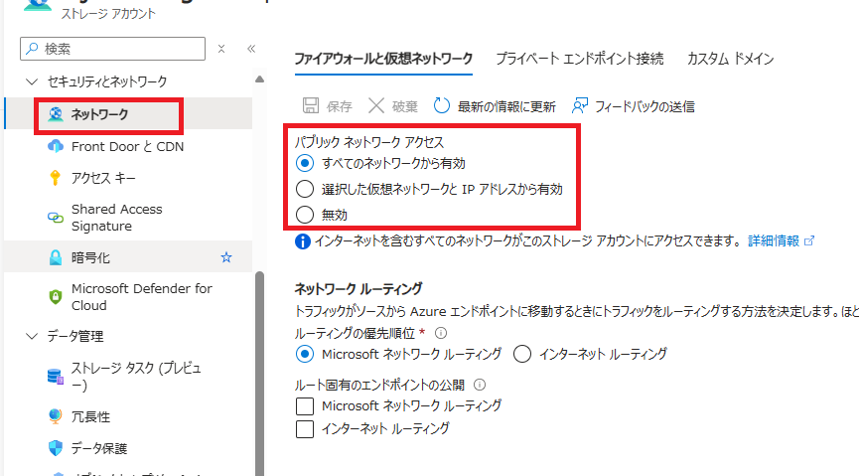Viewport: 859px width, 476px height.
Task: Collapse the セキュリティとネットワーク section chevron
Action: click(32, 81)
